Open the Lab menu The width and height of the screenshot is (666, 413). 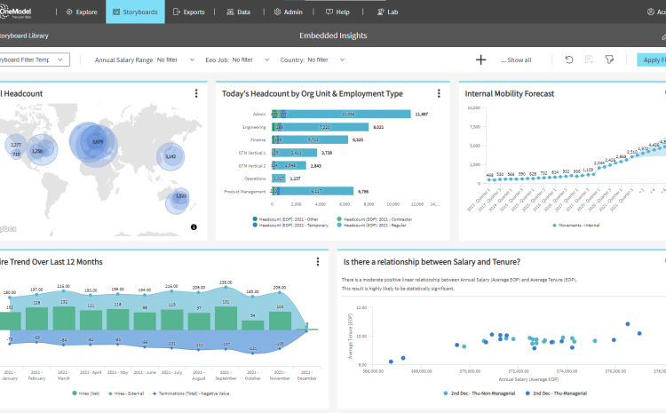[x=387, y=12]
